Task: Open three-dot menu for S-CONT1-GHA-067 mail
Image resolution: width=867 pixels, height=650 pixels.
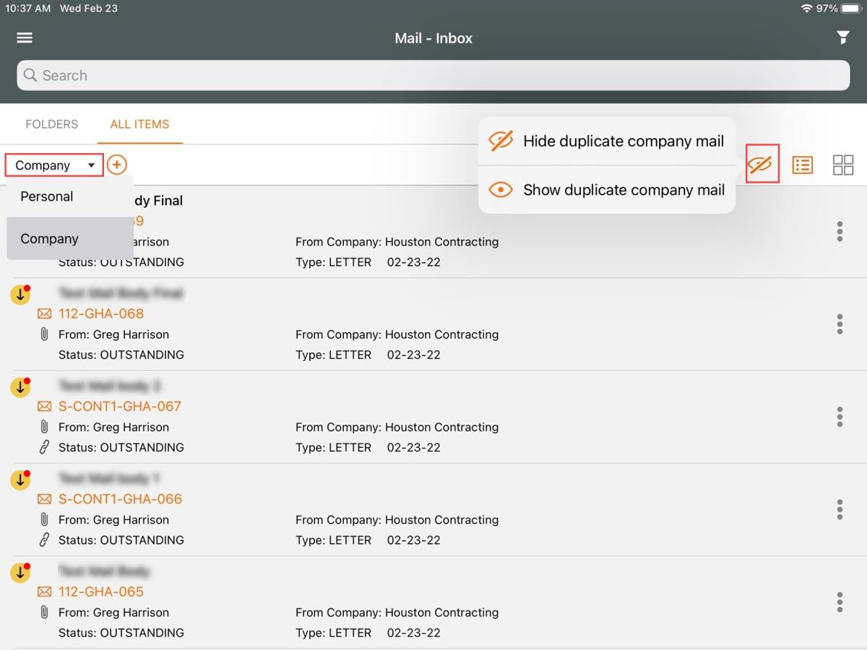Action: point(839,417)
